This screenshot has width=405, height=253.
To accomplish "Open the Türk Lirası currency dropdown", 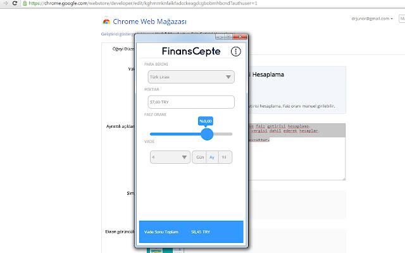I will [x=191, y=77].
